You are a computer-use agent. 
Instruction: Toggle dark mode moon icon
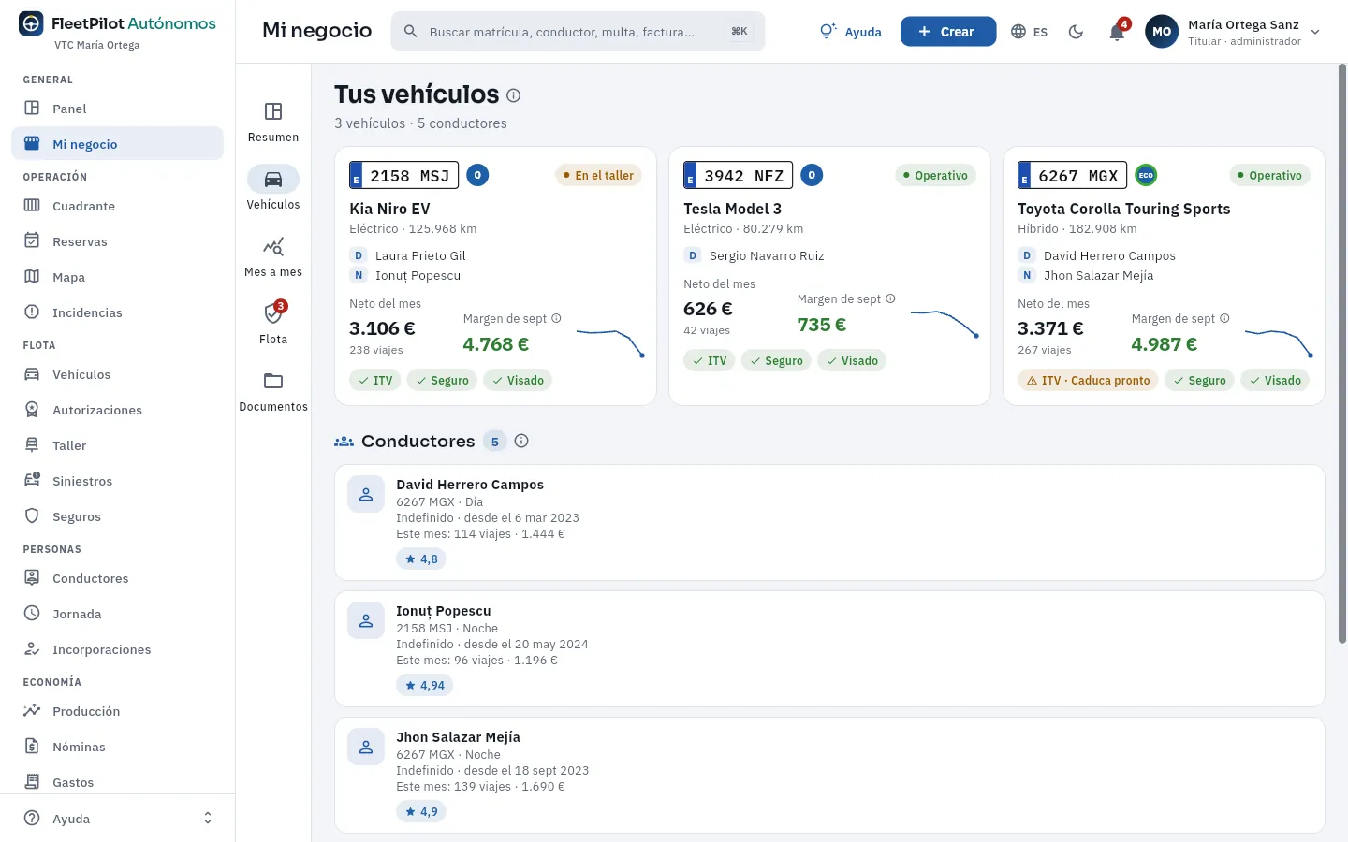point(1076,32)
